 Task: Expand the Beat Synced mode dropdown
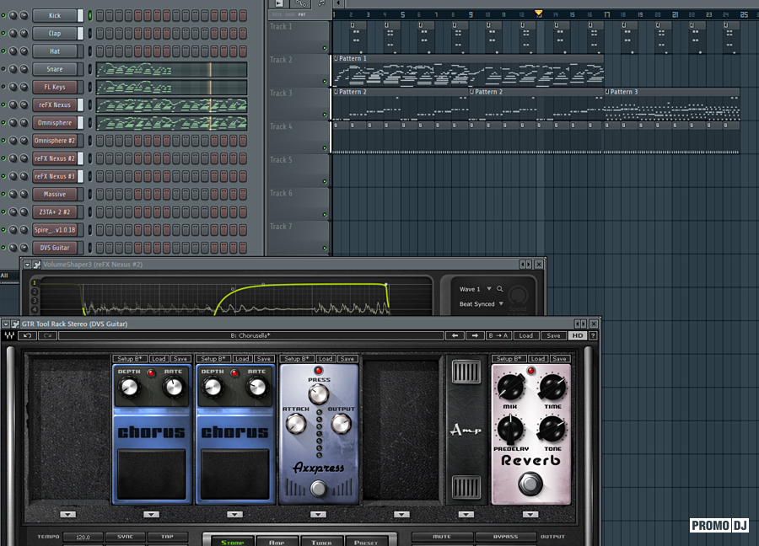501,304
